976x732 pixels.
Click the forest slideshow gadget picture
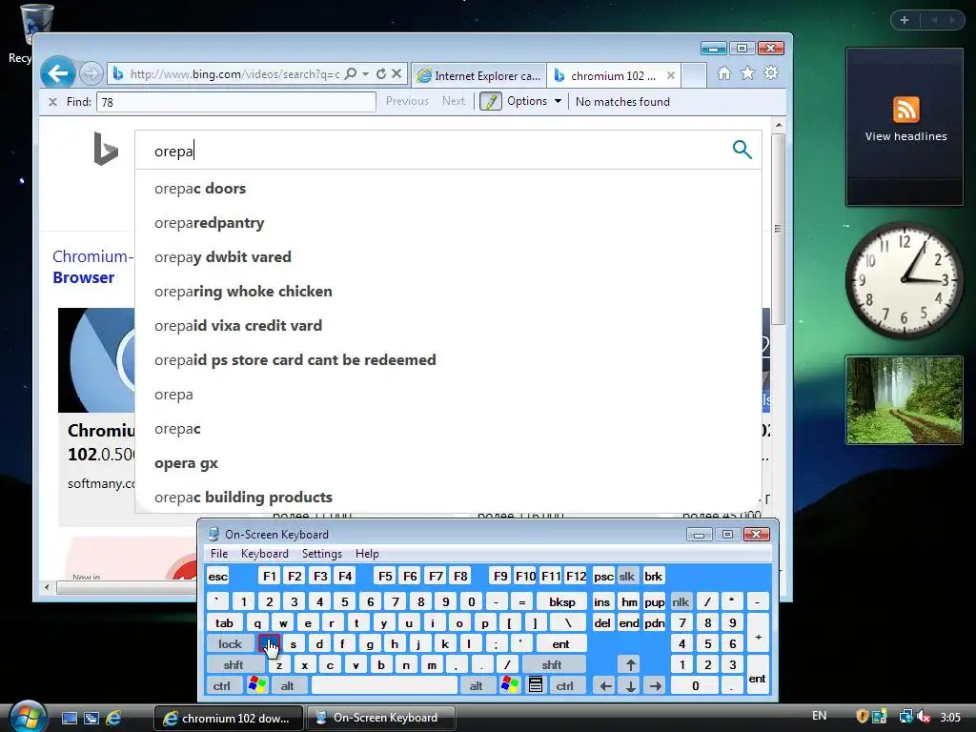click(x=904, y=400)
